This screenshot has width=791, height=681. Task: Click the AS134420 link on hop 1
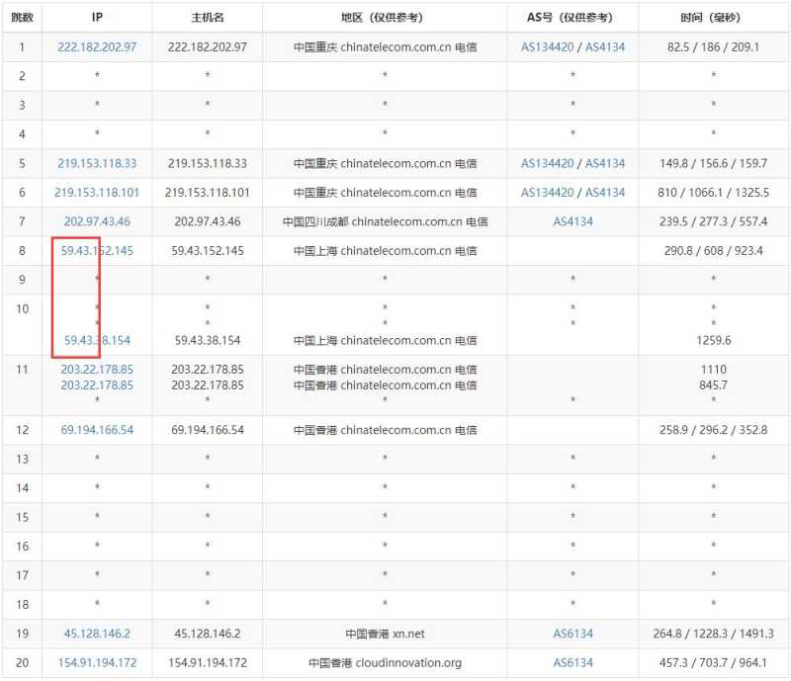tap(547, 45)
